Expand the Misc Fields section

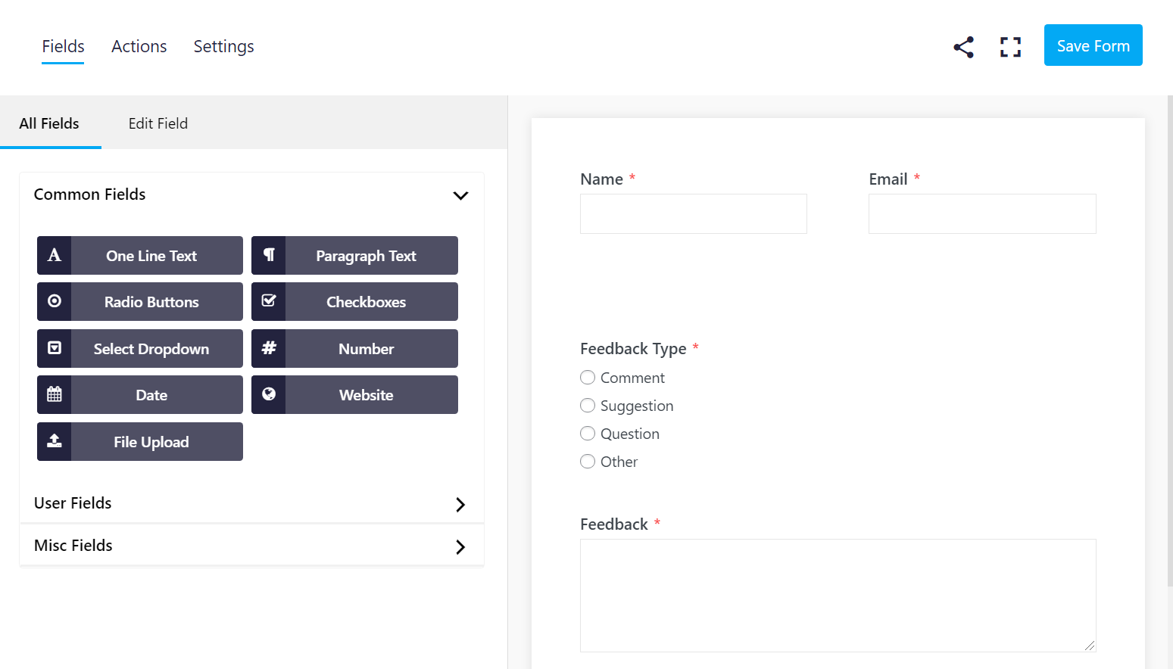[460, 546]
